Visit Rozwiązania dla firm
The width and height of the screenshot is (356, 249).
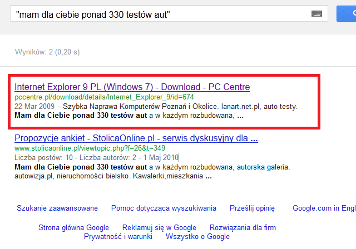pyautogui.click(x=243, y=228)
